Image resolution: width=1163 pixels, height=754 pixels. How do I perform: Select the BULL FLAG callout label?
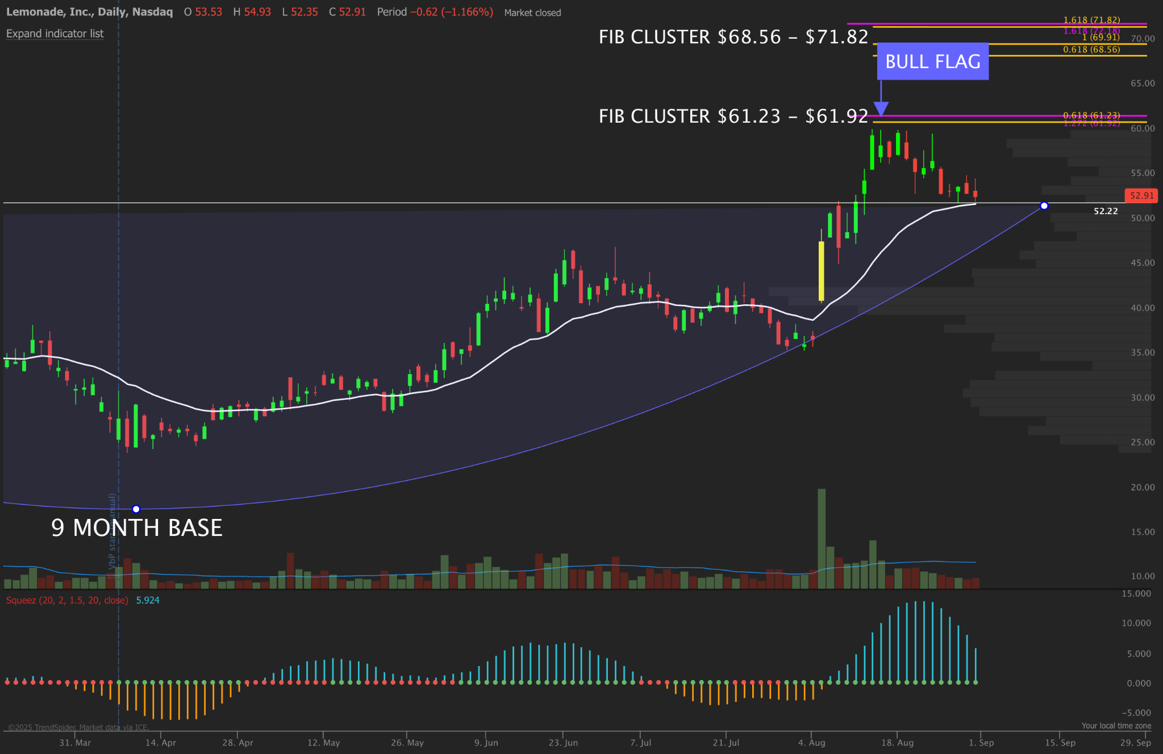coord(932,61)
